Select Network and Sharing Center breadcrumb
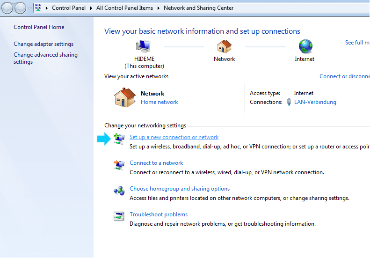 tap(198, 8)
